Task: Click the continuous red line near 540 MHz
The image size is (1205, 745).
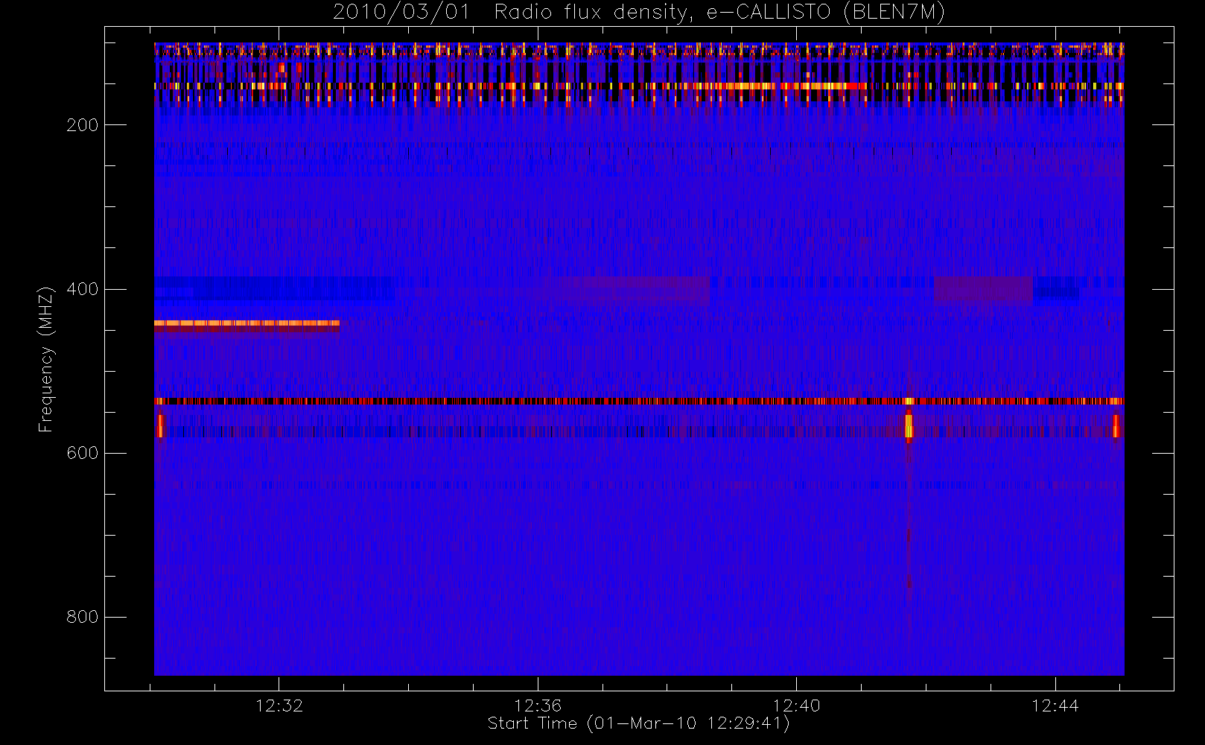Action: (639, 402)
